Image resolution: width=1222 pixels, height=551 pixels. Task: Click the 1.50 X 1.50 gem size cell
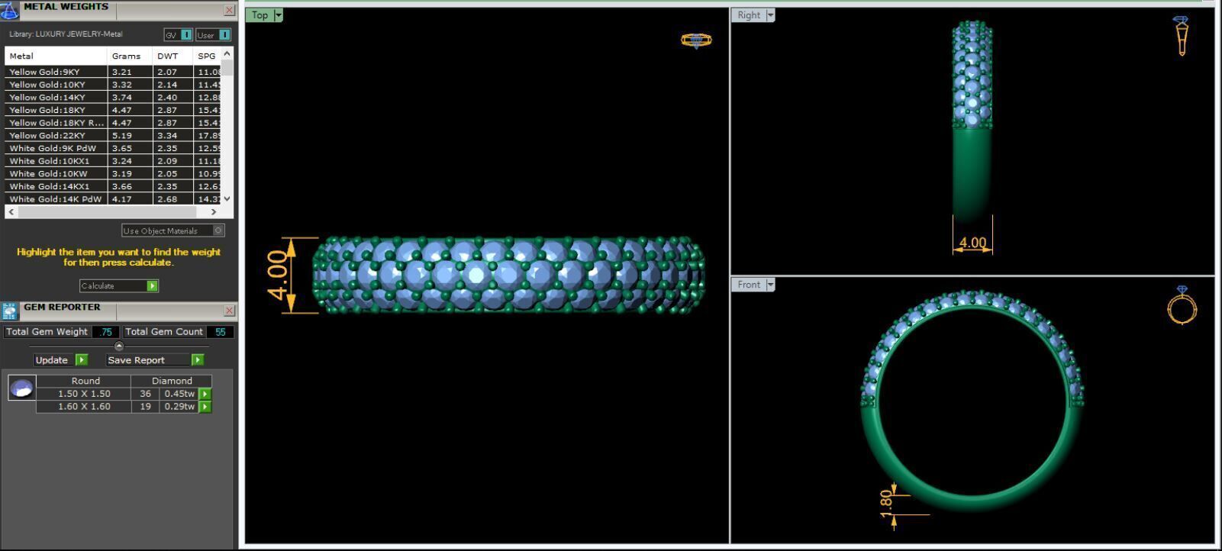(84, 394)
